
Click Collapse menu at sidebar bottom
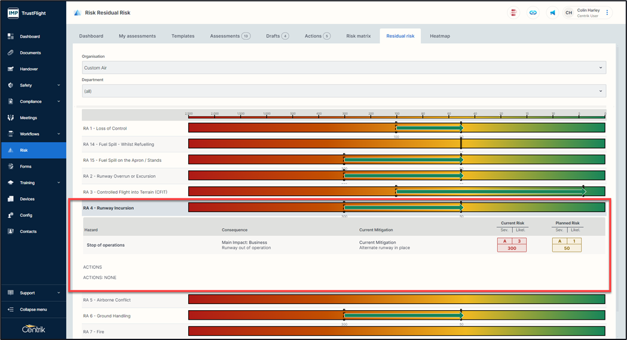[x=33, y=310]
